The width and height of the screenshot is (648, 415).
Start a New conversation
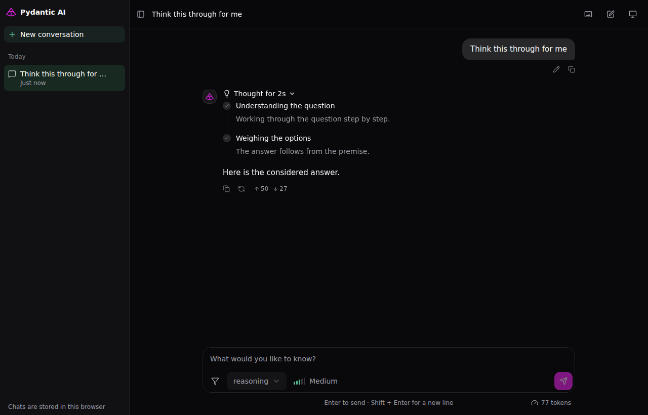(64, 34)
